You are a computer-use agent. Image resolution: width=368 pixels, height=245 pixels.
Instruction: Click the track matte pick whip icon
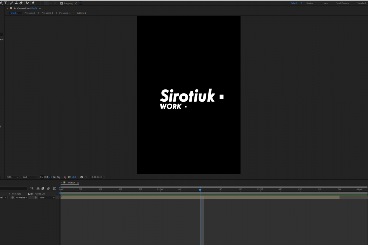(13, 198)
